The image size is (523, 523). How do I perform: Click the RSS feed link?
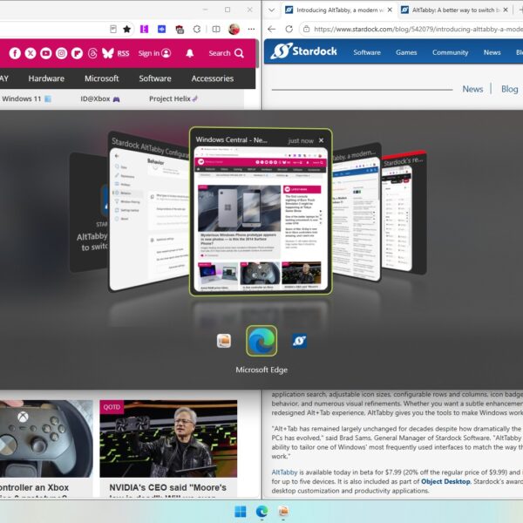click(x=123, y=53)
